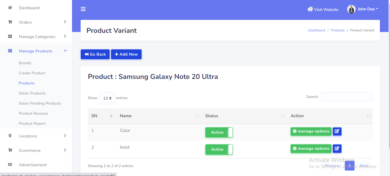This screenshot has height=176, width=390.
Task: Click the Advertisement icon in sidebar
Action: click(10, 165)
